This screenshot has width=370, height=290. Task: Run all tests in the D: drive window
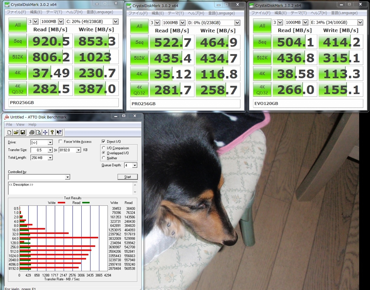coord(139,26)
